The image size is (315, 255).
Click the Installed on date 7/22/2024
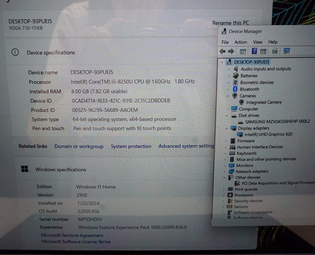[x=88, y=203]
